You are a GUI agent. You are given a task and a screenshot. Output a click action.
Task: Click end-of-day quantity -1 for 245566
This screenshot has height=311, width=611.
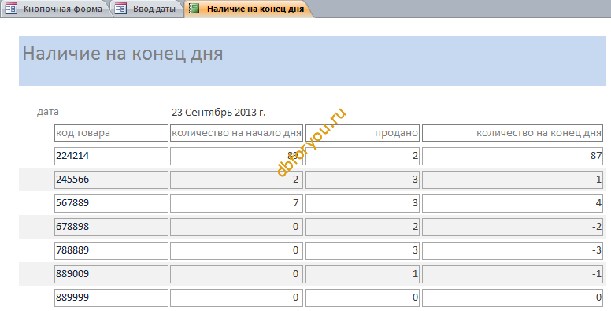click(513, 180)
